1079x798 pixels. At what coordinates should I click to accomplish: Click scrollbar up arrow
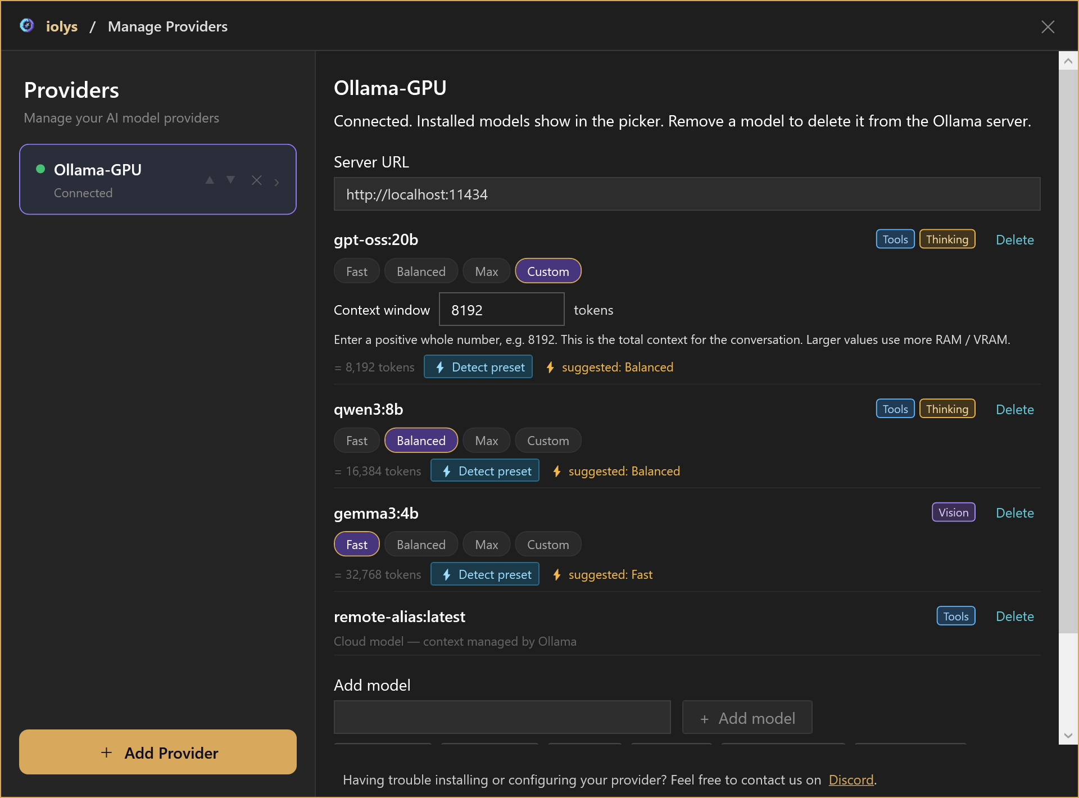[1068, 61]
